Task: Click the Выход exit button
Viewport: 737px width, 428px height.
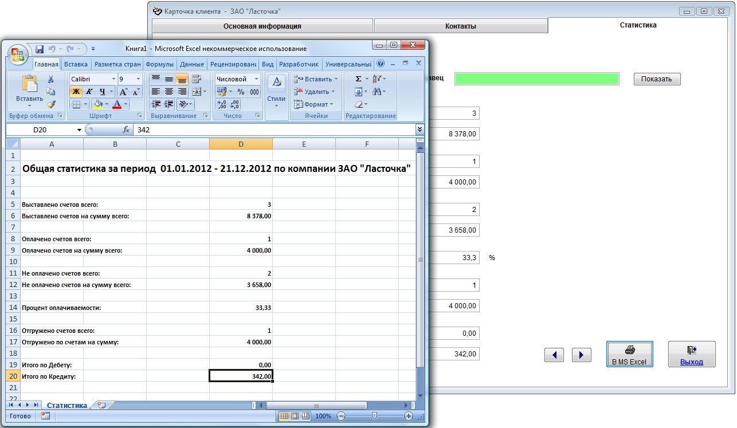Action: tap(692, 354)
